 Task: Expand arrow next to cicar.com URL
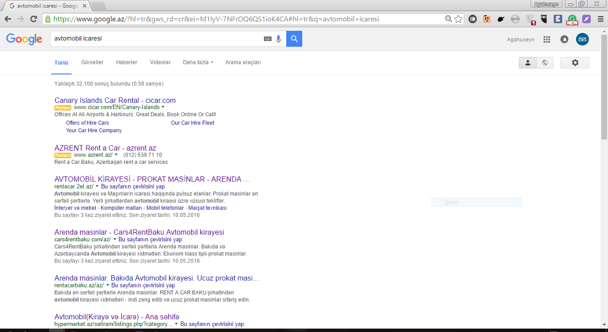[x=163, y=107]
